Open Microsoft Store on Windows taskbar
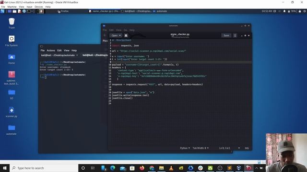Viewport: 307px width, 172px height. pos(132,168)
